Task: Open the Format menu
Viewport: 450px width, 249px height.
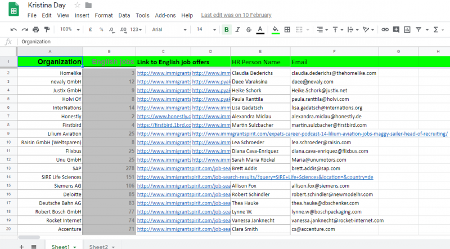Action: click(x=103, y=15)
